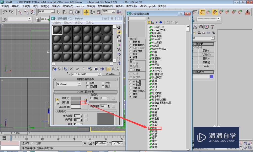Select the 2D 贴图 radio button
The height and width of the screenshot is (152, 253).
click(x=131, y=82)
